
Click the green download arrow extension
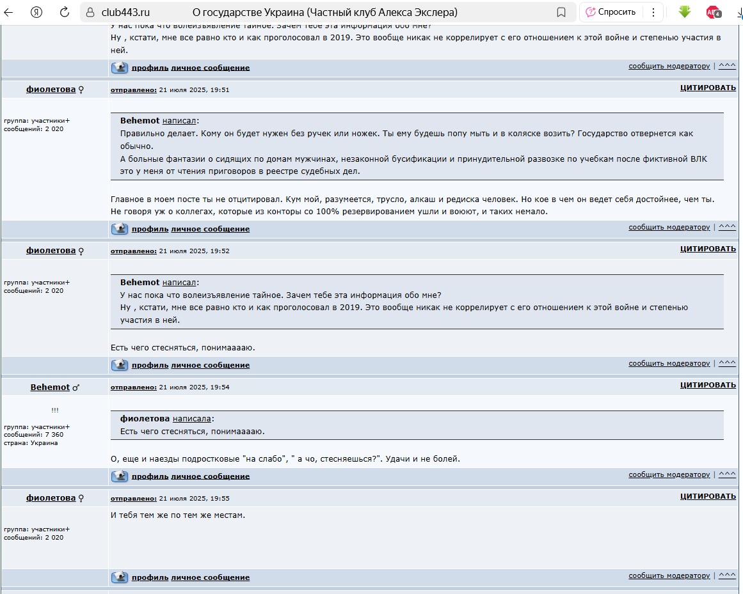pos(685,12)
